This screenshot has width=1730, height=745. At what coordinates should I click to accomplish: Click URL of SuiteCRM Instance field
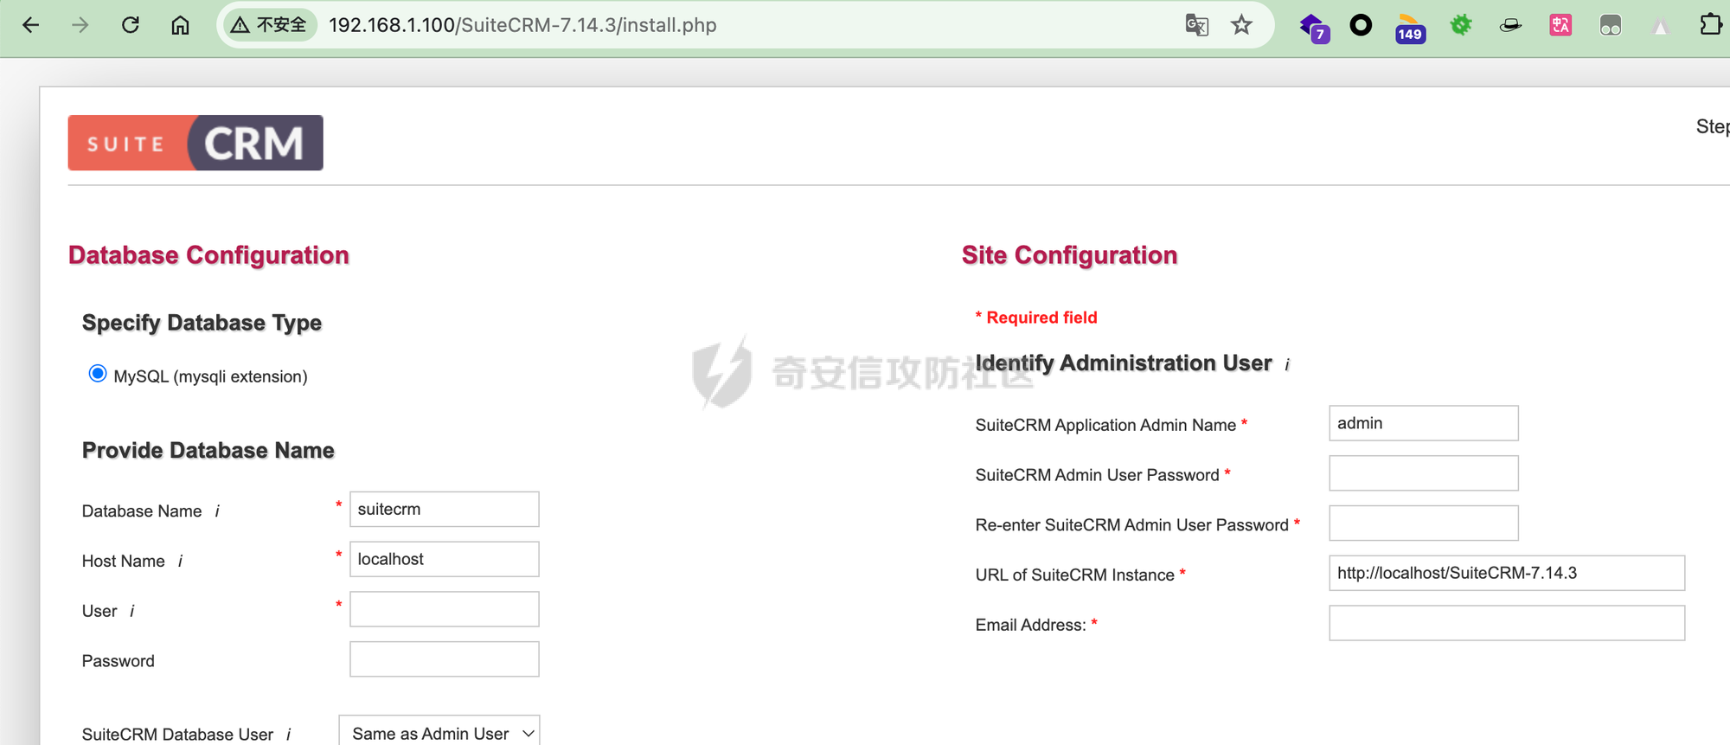(1506, 573)
